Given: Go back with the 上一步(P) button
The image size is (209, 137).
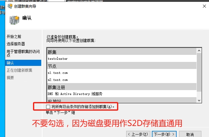Looking at the screenshot, I should [138, 134].
